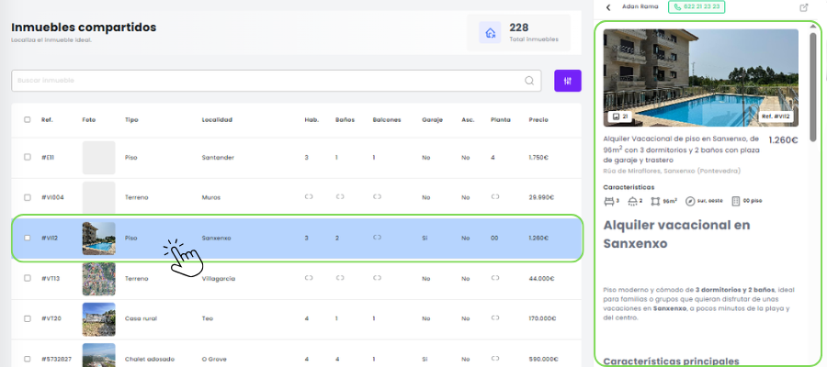827x367 pixels.
Task: Click the 1.750€ price cell
Action: [538, 158]
